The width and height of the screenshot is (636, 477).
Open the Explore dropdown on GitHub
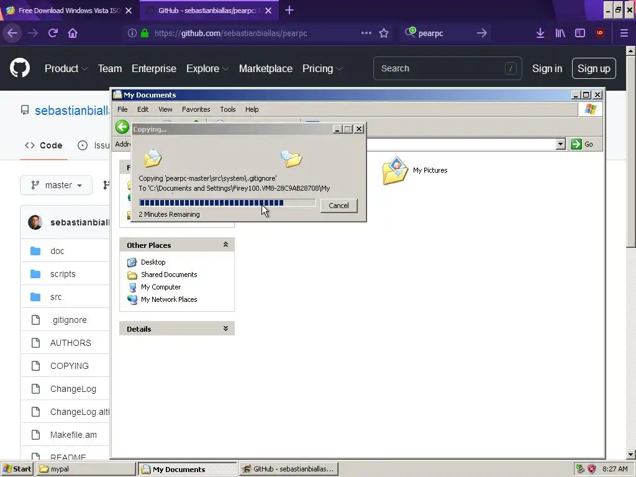207,68
